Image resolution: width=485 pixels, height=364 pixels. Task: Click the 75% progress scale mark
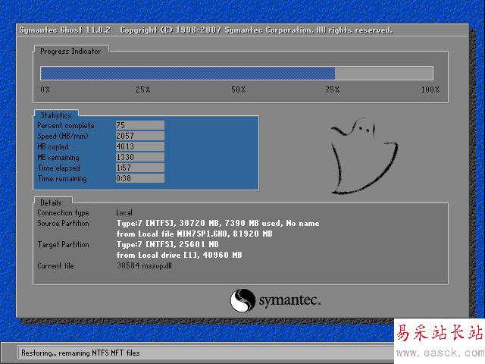coord(333,89)
